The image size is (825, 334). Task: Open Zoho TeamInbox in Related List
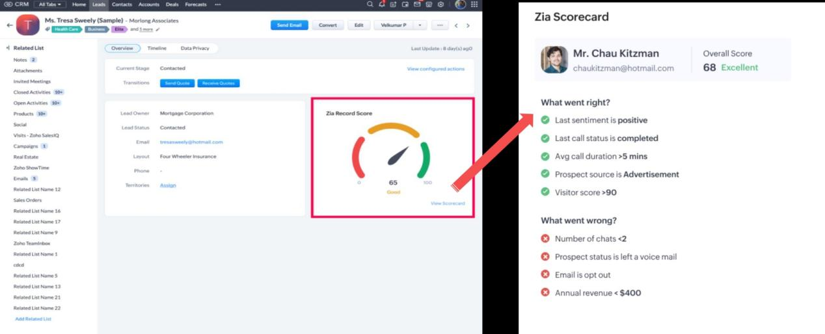(32, 243)
